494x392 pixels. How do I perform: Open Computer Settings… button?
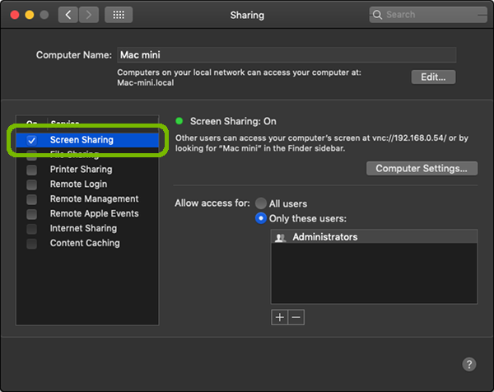click(x=422, y=168)
